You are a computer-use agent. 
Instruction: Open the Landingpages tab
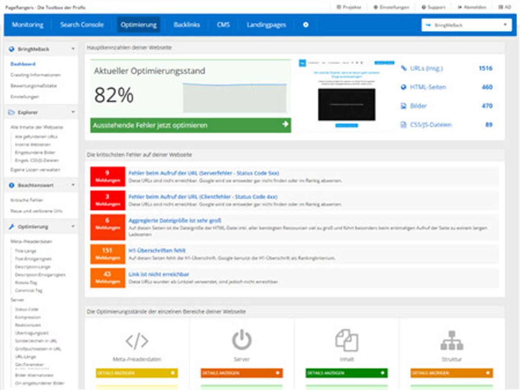266,25
